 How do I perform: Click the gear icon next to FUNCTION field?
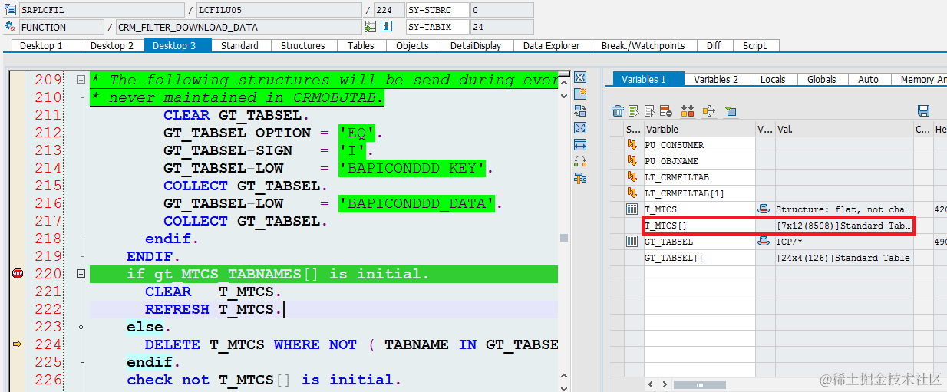[10, 27]
